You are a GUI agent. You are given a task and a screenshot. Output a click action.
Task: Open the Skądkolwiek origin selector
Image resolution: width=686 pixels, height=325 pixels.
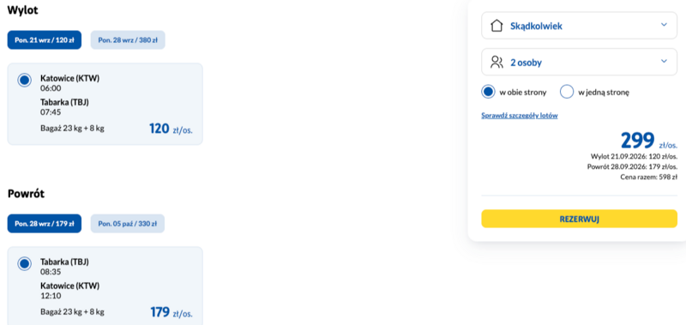(x=580, y=26)
